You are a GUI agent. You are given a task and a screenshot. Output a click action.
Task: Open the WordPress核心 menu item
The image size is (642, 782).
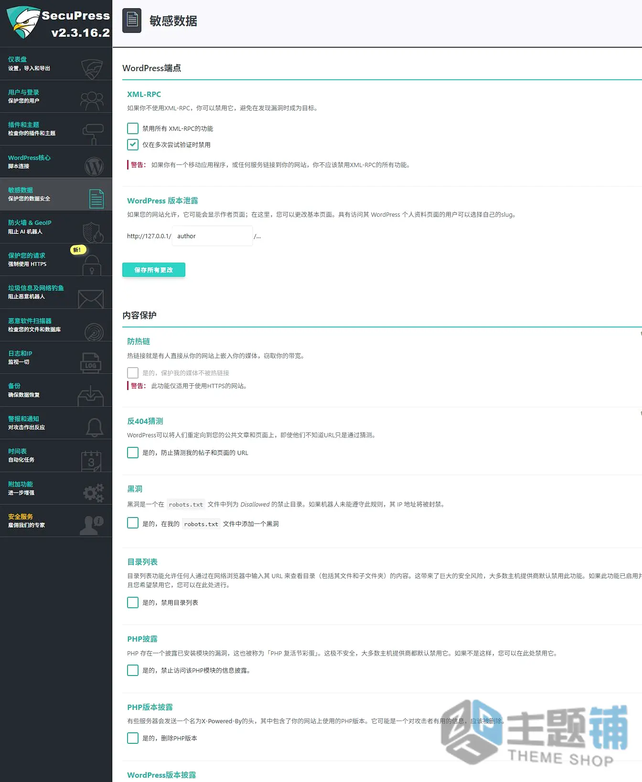click(x=56, y=162)
